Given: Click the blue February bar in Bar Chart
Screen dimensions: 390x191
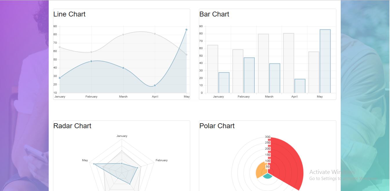Looking at the screenshot, I should click(249, 75).
